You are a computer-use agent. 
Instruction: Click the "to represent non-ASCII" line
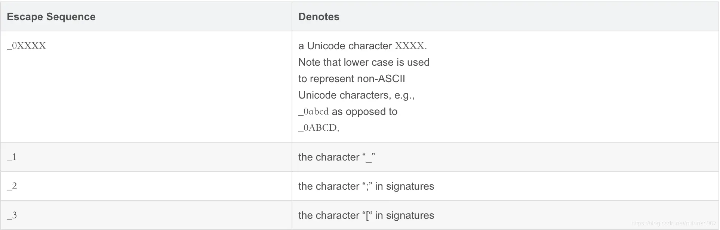click(x=351, y=79)
